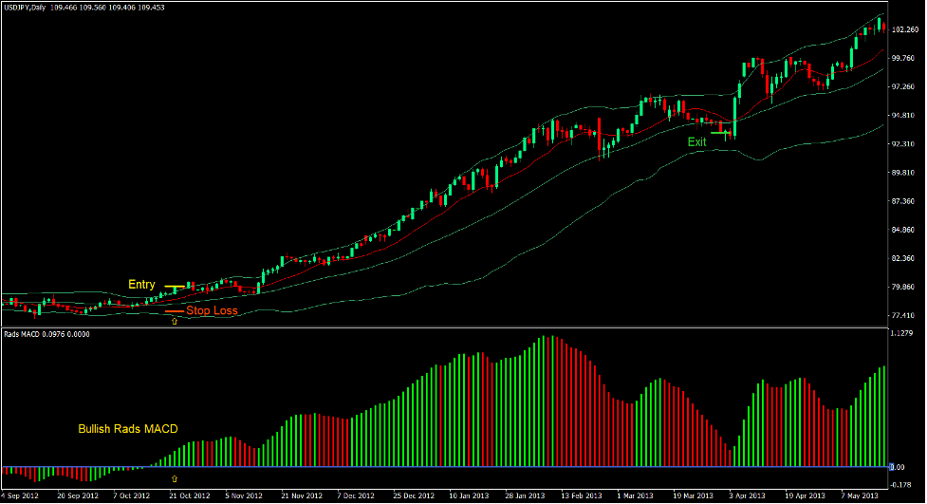Click the 102.260 price level on axis

904,28
